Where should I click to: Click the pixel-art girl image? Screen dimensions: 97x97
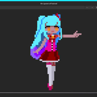coord(56,52)
